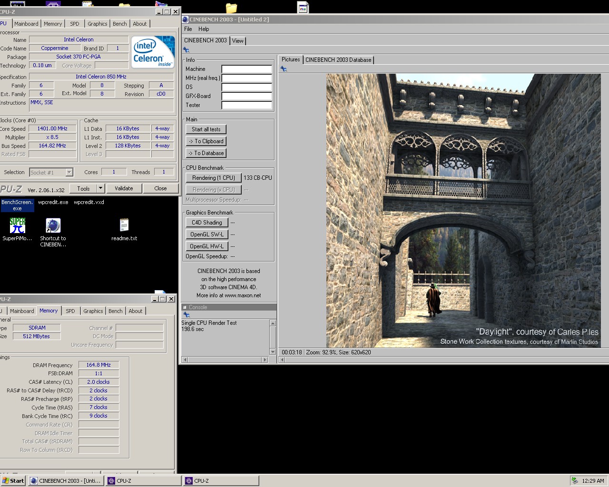
Task: Open Bench tab in upper CPU-Z window
Action: [120, 24]
